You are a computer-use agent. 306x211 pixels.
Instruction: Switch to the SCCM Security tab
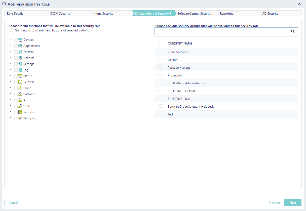click(x=60, y=14)
